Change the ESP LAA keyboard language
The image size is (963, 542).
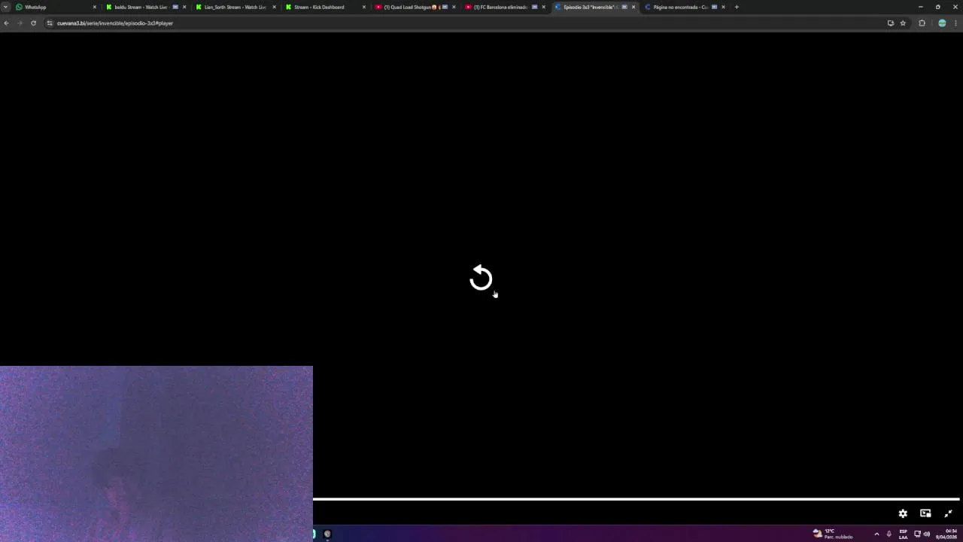(x=903, y=534)
